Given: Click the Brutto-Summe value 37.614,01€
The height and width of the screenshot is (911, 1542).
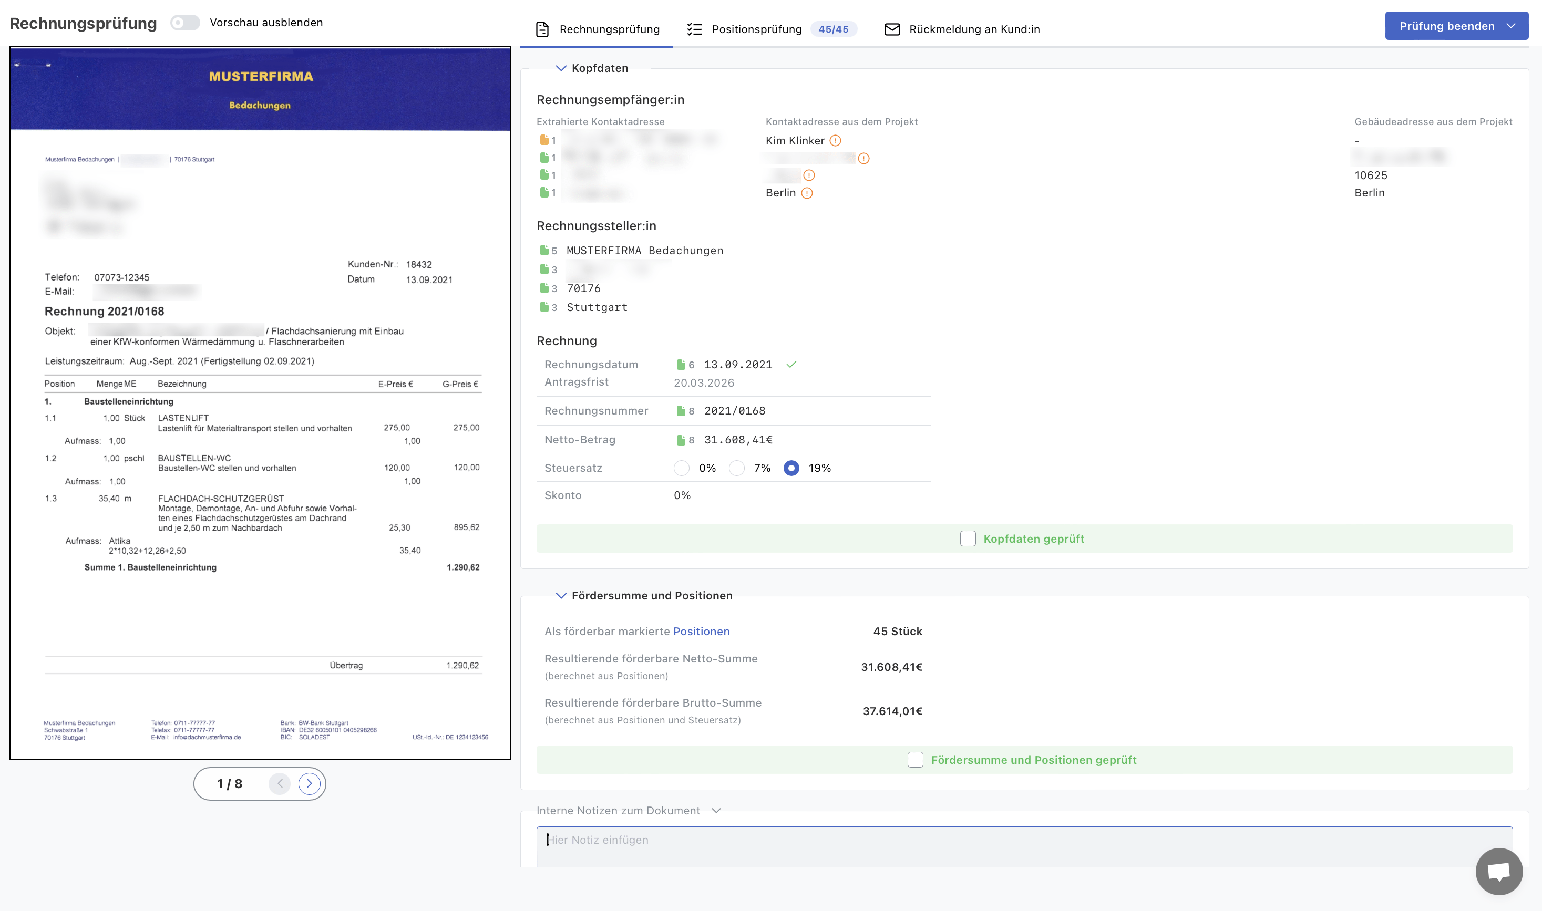Looking at the screenshot, I should tap(892, 711).
